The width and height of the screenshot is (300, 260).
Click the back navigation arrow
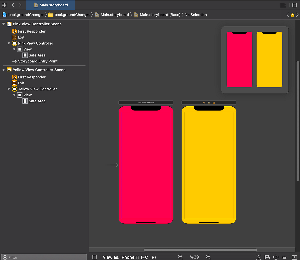pyautogui.click(x=13, y=5)
